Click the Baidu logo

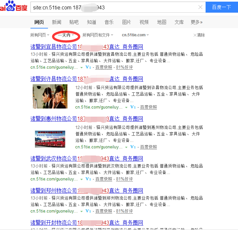coord(13,6)
